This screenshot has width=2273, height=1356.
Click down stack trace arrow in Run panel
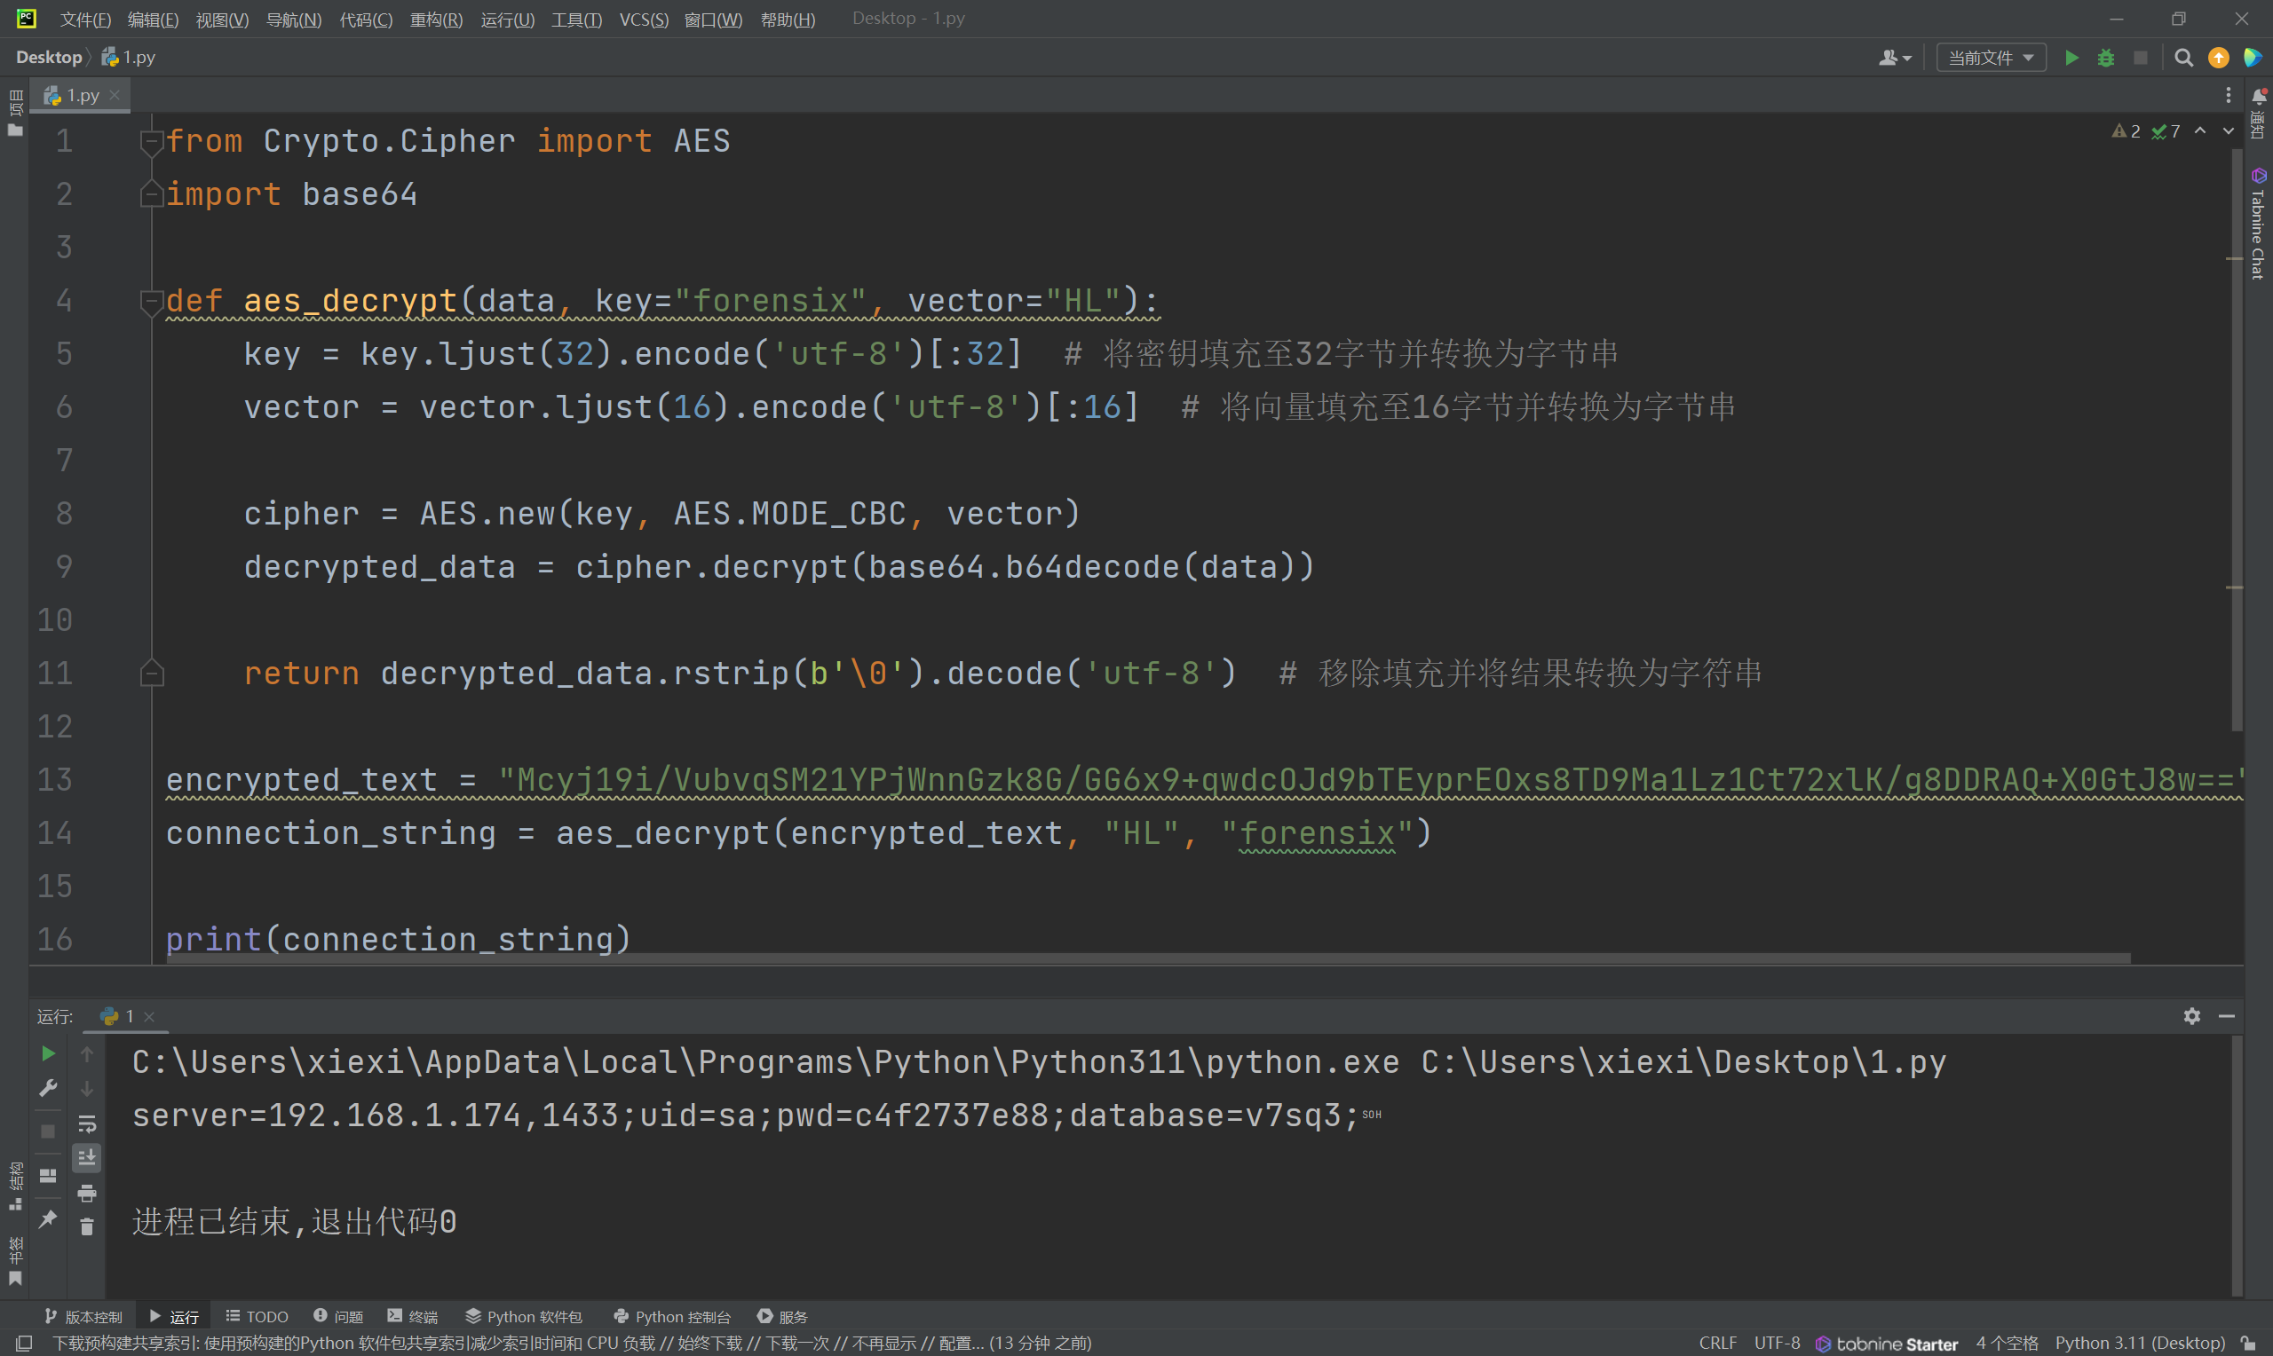point(87,1088)
